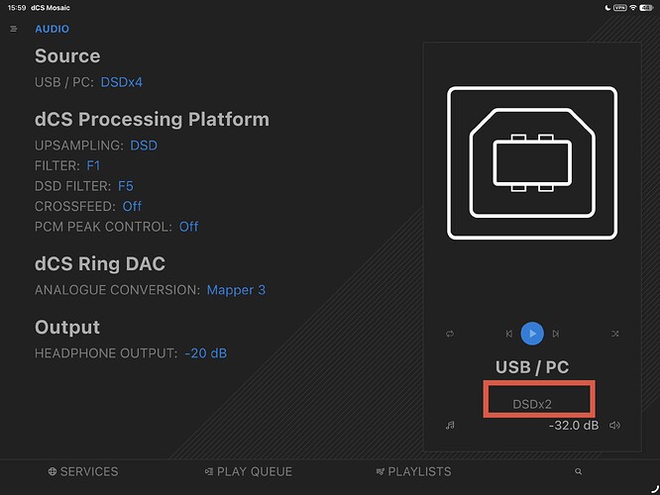Select the FILTER value F1
The image size is (660, 495).
pos(93,165)
